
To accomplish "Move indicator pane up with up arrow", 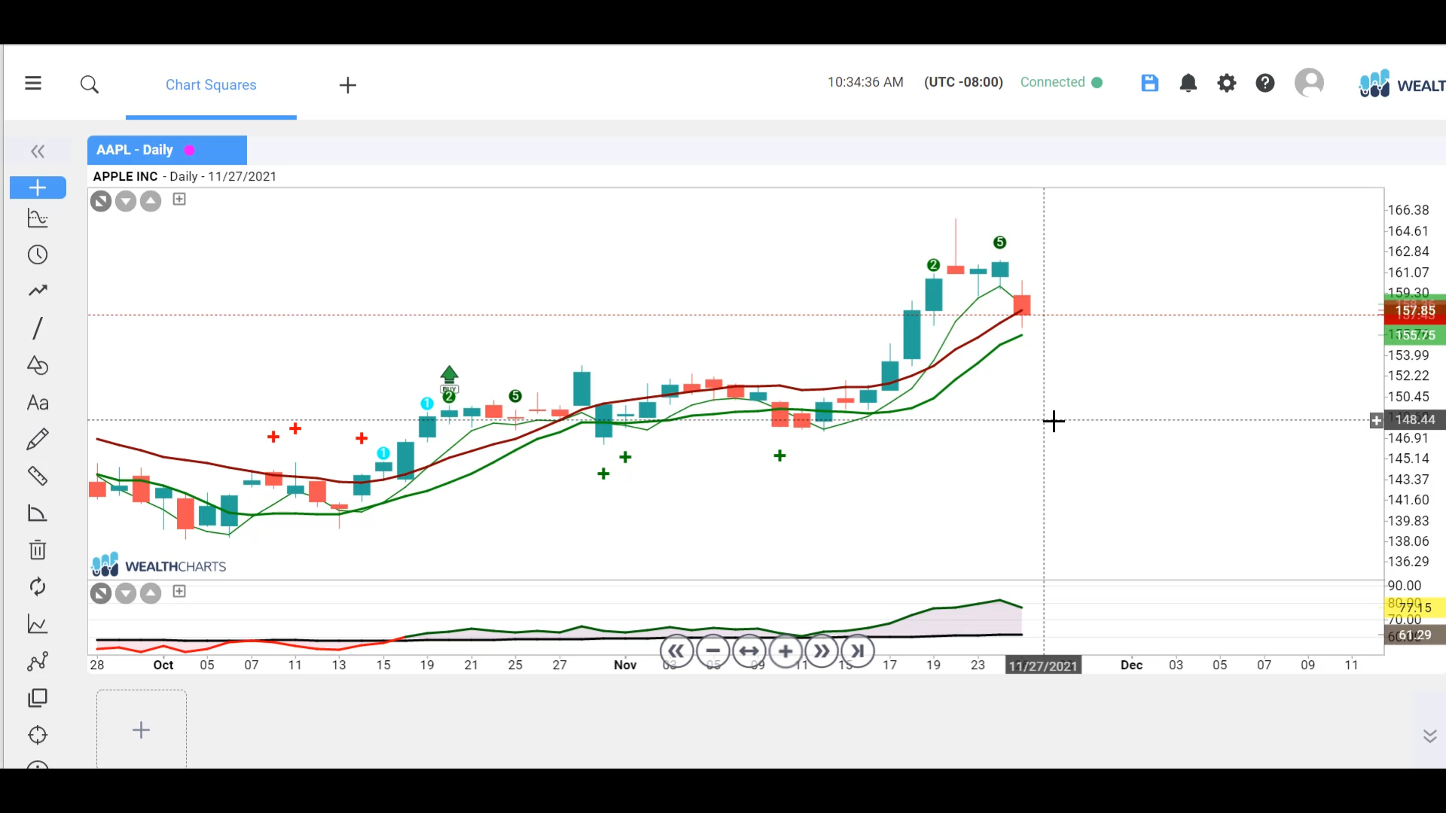I will [151, 593].
